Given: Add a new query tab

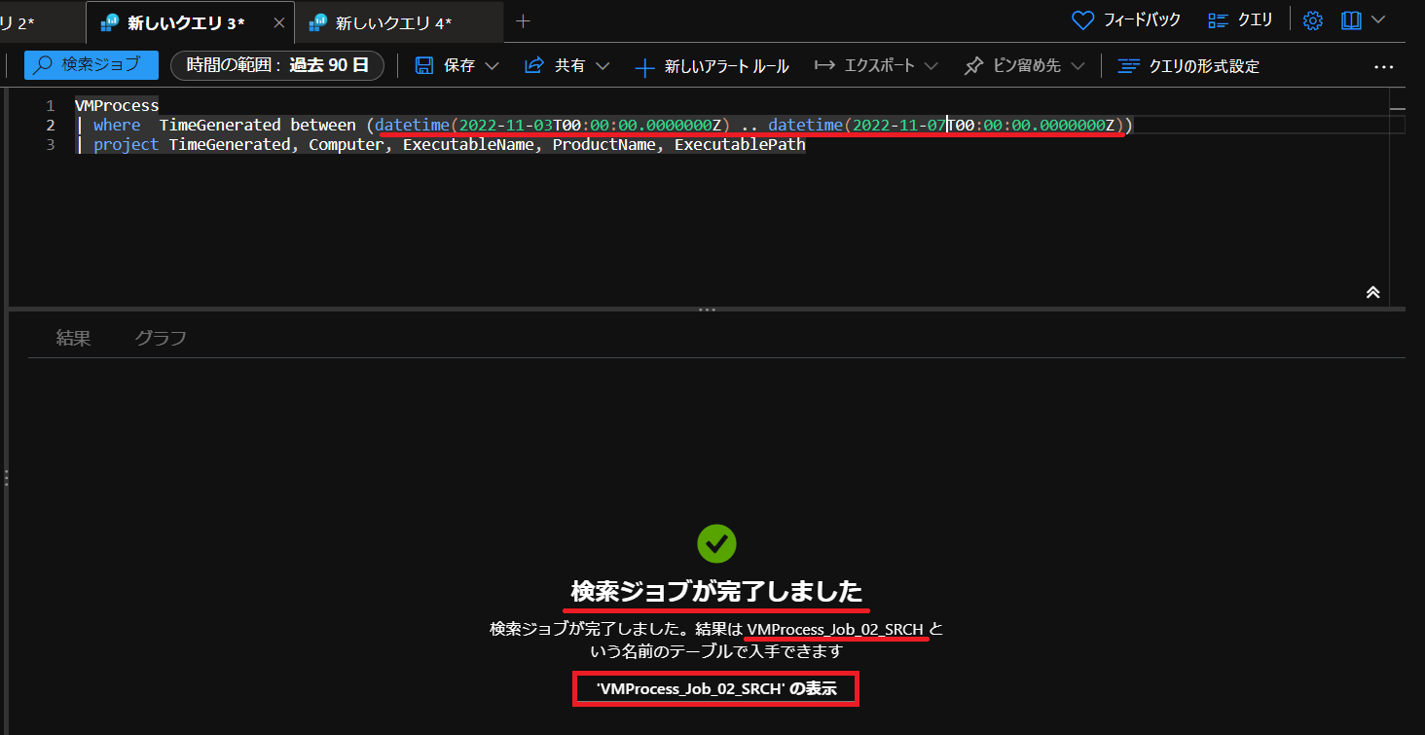Looking at the screenshot, I should tap(523, 20).
